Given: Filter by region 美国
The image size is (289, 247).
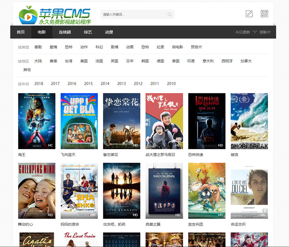Looking at the screenshot, I should (84, 61).
